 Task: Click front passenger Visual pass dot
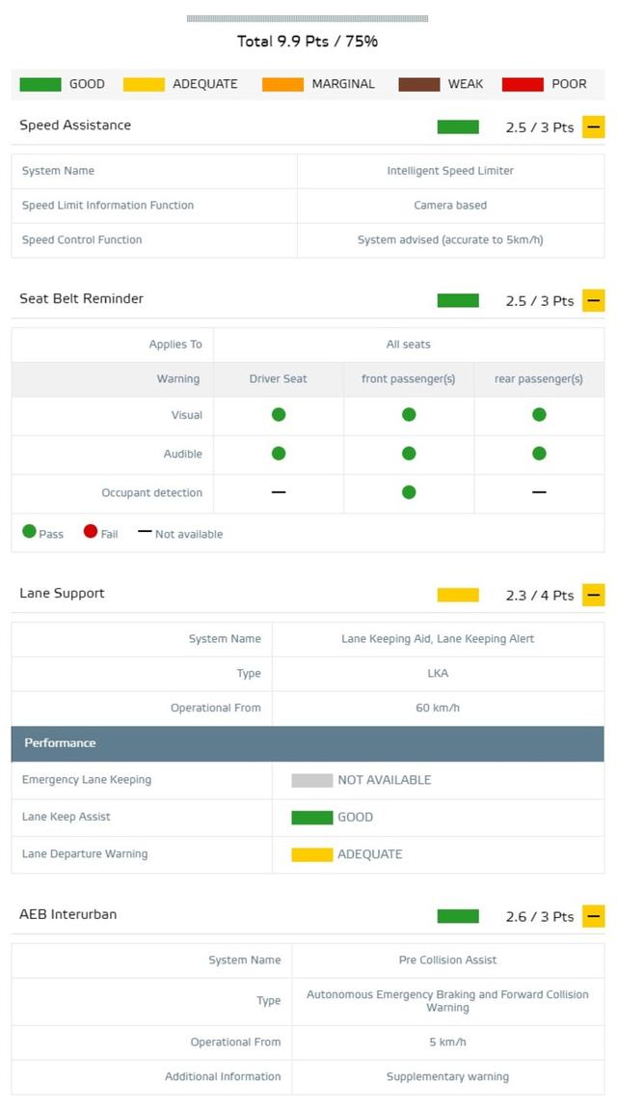click(x=409, y=414)
